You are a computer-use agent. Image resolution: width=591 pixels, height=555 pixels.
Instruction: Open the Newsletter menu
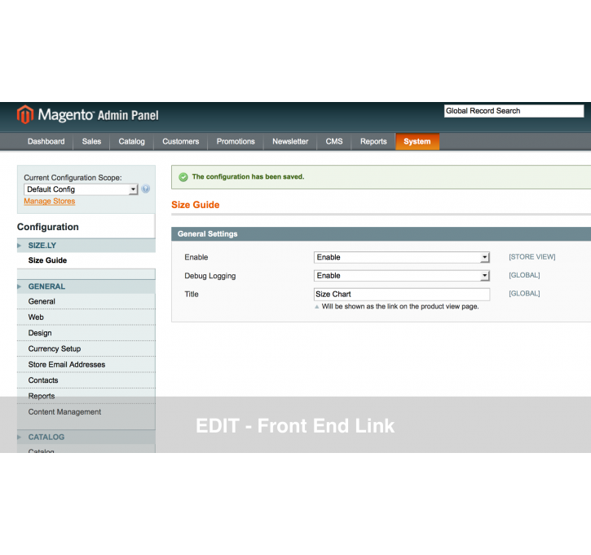pos(290,141)
